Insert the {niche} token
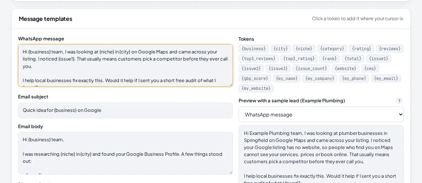This screenshot has height=183, width=422. coord(304,49)
